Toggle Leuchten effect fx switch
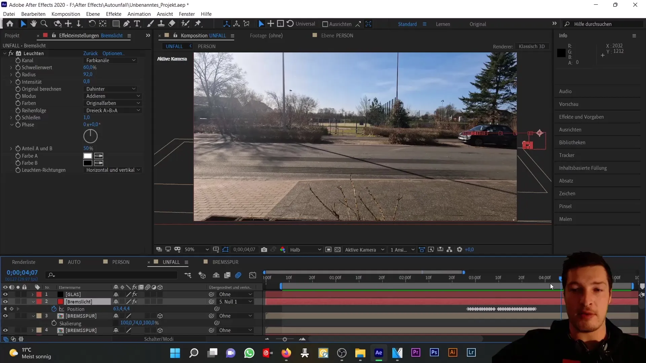646x363 pixels. coord(11,53)
